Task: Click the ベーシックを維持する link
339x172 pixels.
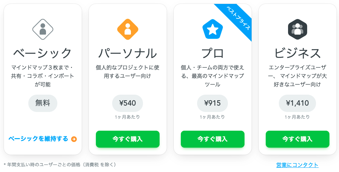Action: (x=38, y=139)
